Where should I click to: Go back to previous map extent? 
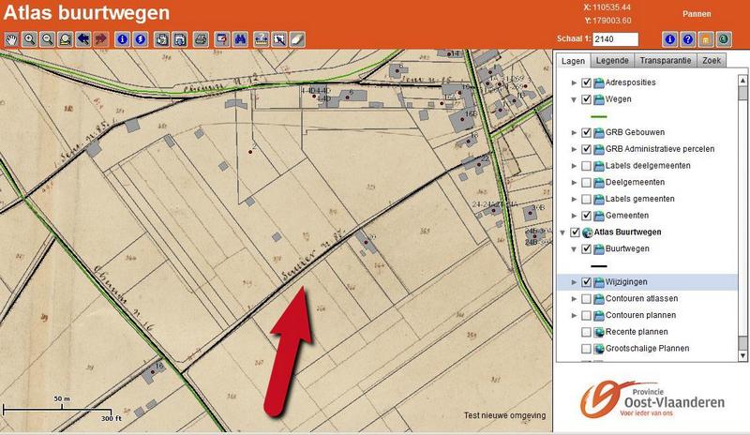[x=82, y=39]
